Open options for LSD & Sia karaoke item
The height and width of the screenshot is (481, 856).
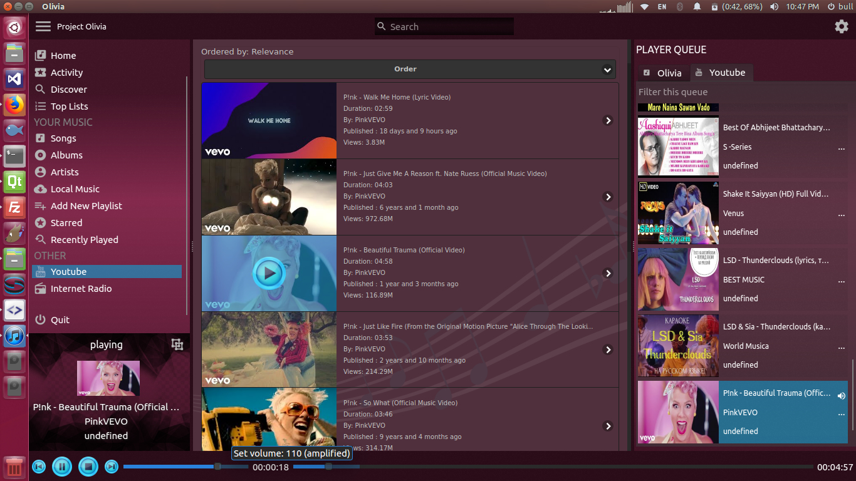[842, 348]
